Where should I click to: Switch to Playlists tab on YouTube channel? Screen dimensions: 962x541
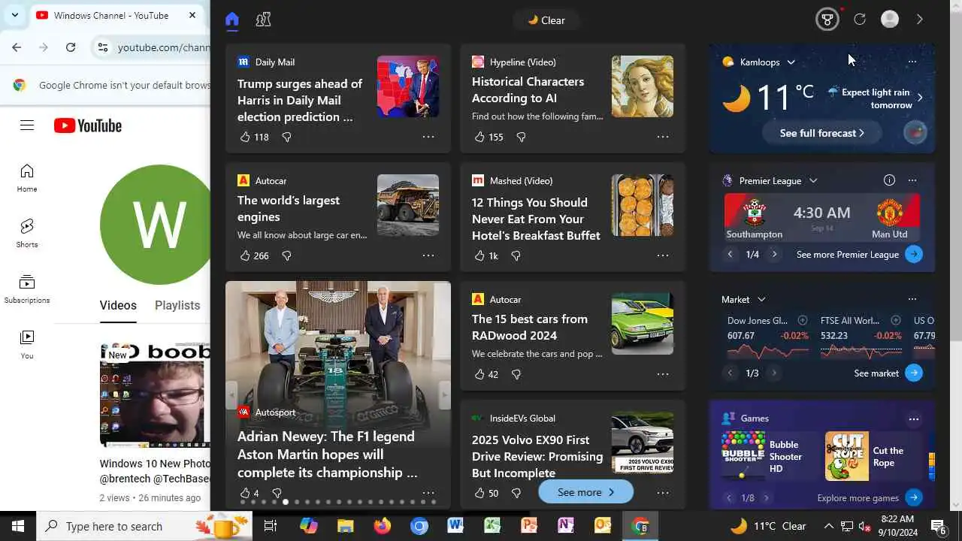(x=177, y=305)
